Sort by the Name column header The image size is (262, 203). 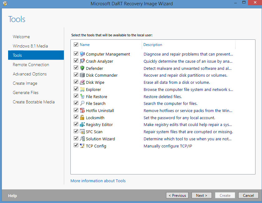(x=84, y=45)
